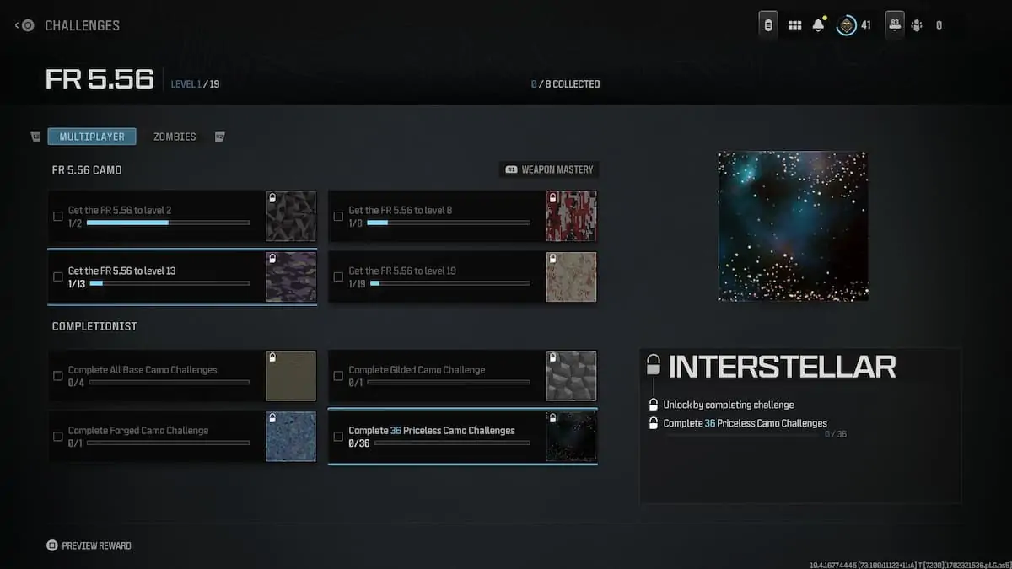Open the R3 player profile icon
1012x569 pixels.
coord(894,24)
